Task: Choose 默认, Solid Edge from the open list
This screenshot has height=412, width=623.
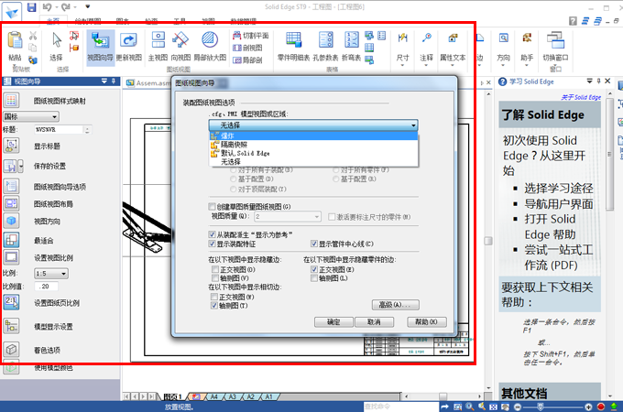Action: [243, 153]
